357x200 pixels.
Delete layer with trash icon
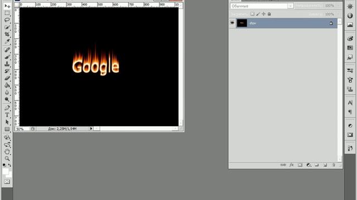coord(334,165)
